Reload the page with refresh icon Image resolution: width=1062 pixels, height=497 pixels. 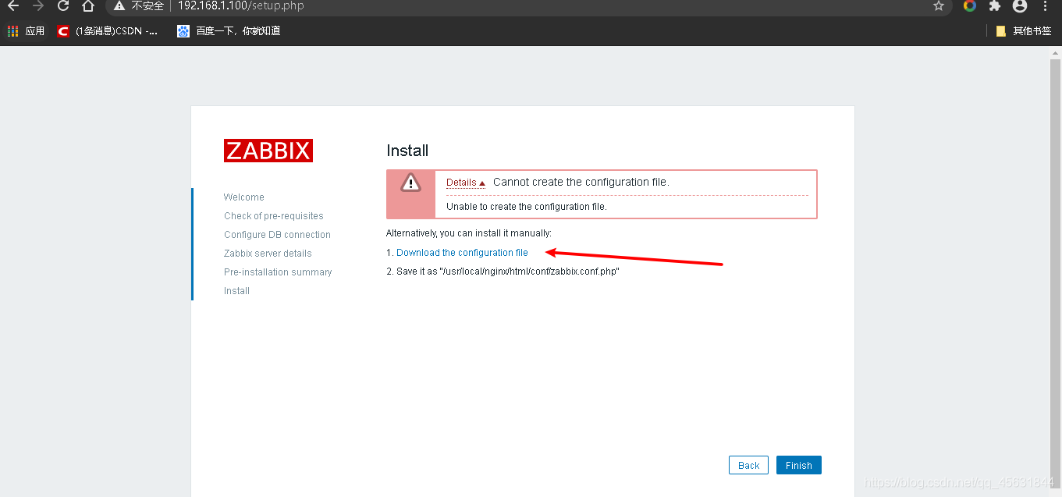point(64,6)
